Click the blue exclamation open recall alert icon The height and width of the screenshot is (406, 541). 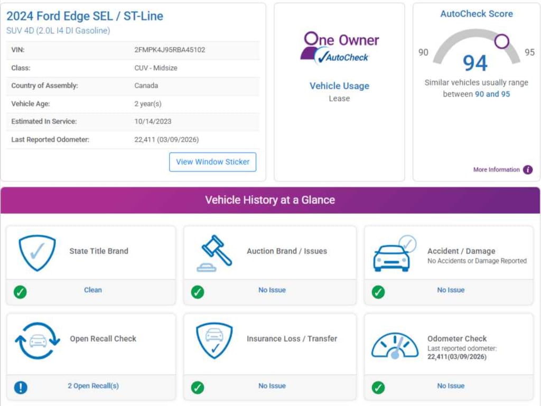[21, 387]
